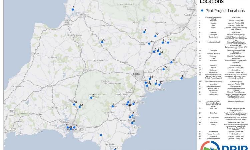Screen dimensions: 250x150
Task: Select the 'Okehampton' label on the map
Action: [88, 70]
